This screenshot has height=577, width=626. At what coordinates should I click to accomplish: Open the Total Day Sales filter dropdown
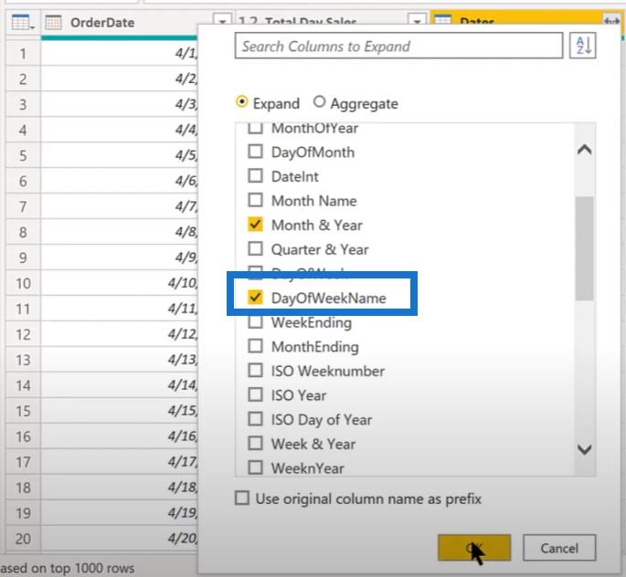417,22
